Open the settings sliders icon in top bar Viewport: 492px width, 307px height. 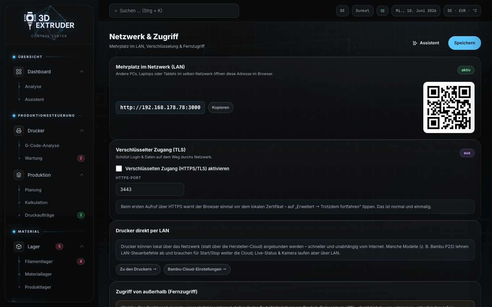[382, 11]
